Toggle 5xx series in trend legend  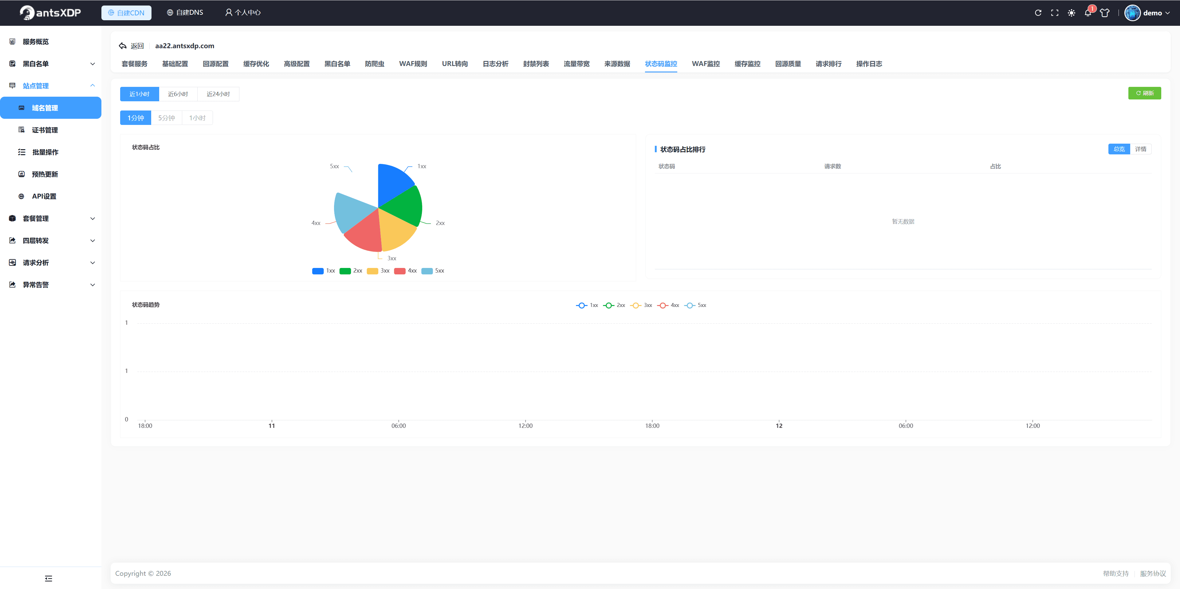(695, 305)
